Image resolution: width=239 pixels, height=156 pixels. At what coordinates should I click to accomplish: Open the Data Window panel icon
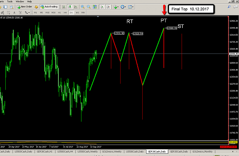point(5,7)
